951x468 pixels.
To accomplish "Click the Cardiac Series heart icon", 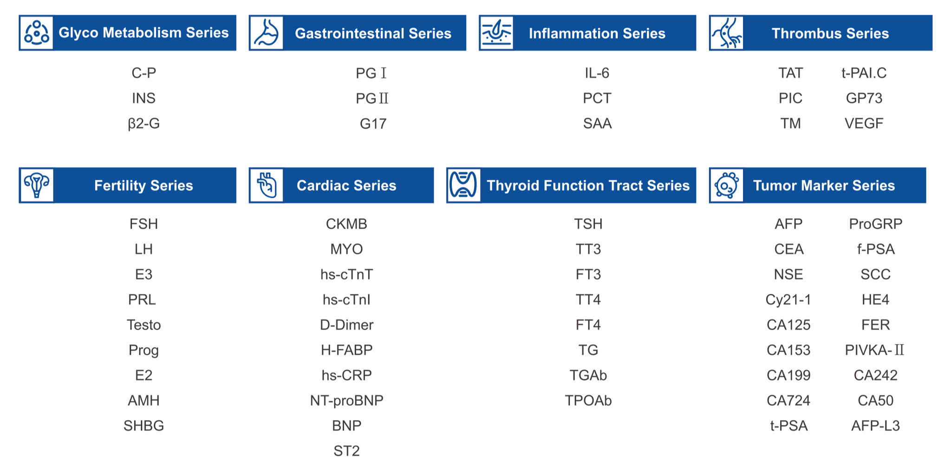I will (x=266, y=185).
